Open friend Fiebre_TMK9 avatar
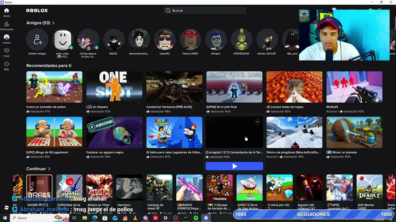The height and width of the screenshot is (222, 396). pos(190,39)
